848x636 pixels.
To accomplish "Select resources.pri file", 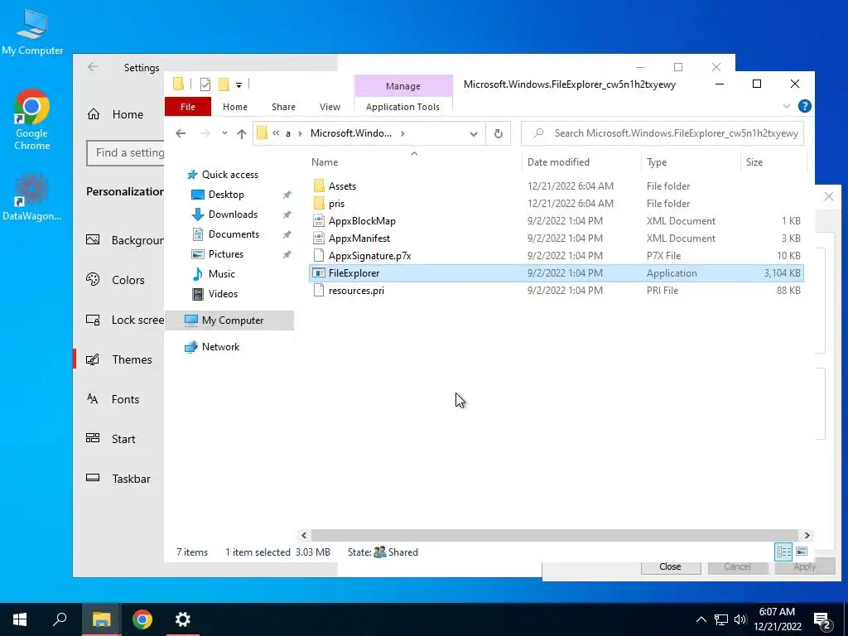I will [356, 291].
